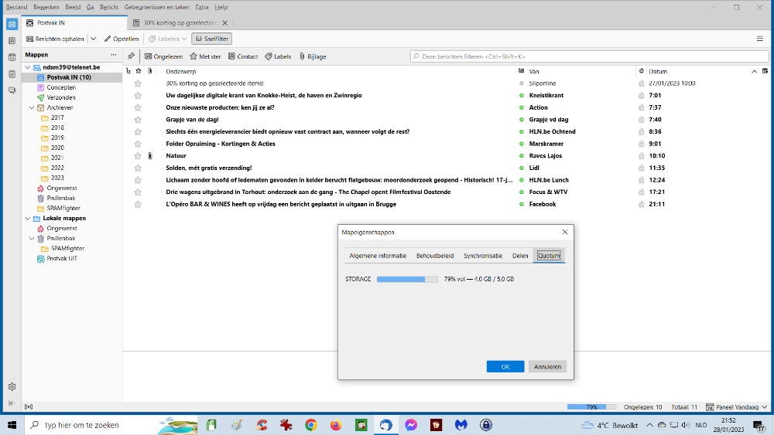Open the Tasks view in the sidebar
The image size is (774, 435).
pyautogui.click(x=12, y=73)
